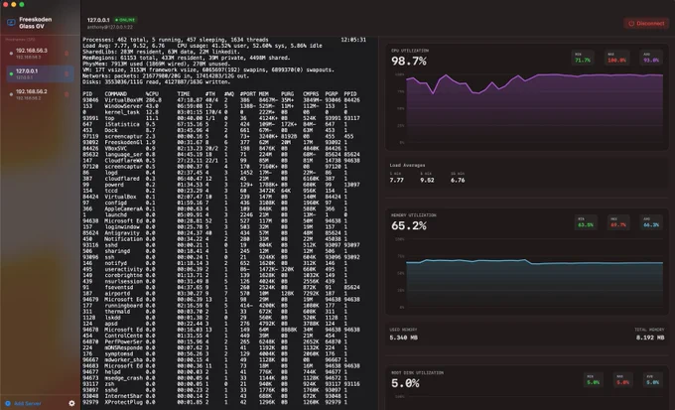This screenshot has width=675, height=410.
Task: Click the CPU AVG 93.0% badge
Action: click(651, 58)
